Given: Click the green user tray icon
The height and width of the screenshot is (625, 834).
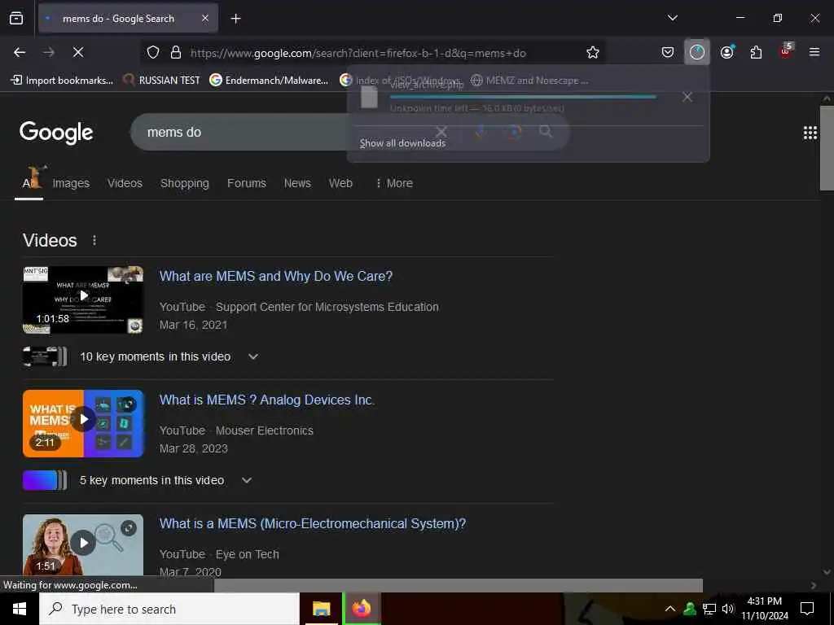Looking at the screenshot, I should pos(690,609).
